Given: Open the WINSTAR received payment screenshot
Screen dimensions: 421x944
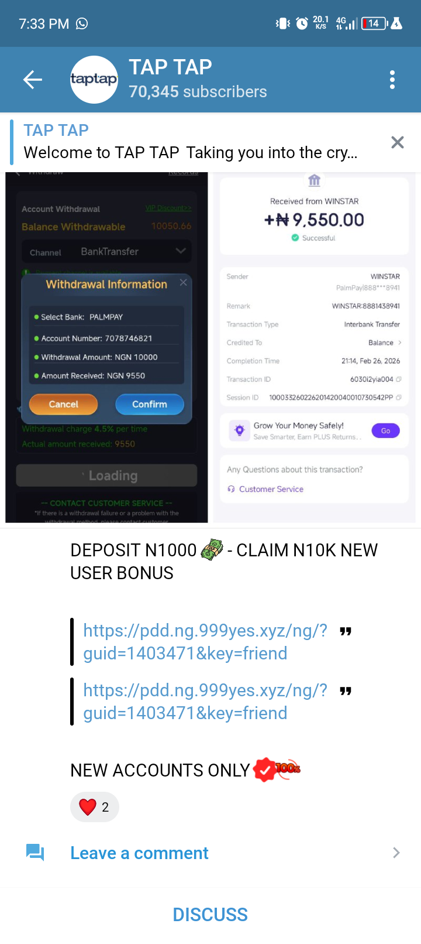Looking at the screenshot, I should pyautogui.click(x=314, y=347).
